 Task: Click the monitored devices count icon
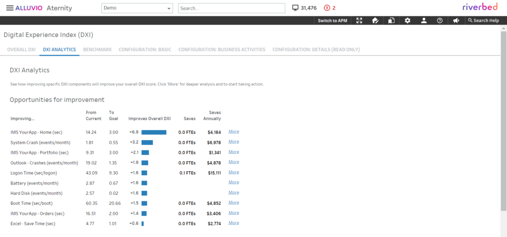click(x=296, y=8)
